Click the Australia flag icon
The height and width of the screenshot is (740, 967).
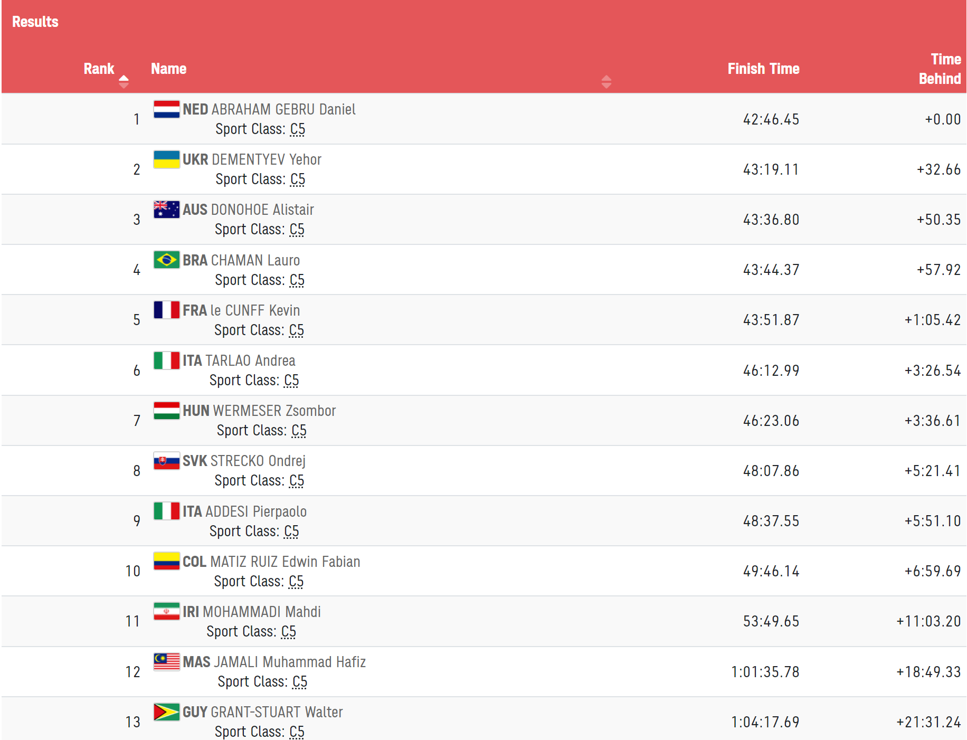pos(166,210)
